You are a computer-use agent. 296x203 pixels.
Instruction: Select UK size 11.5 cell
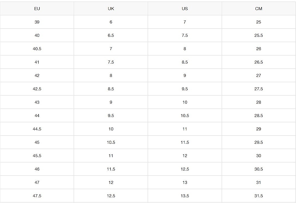click(111, 169)
